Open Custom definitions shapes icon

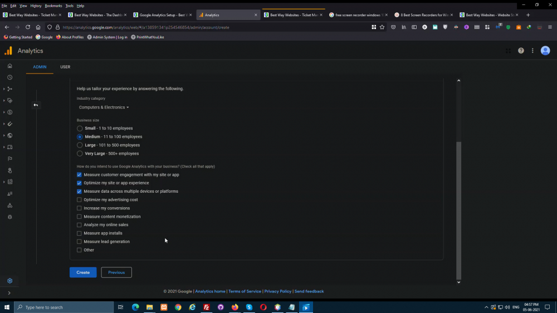[x=10, y=206]
